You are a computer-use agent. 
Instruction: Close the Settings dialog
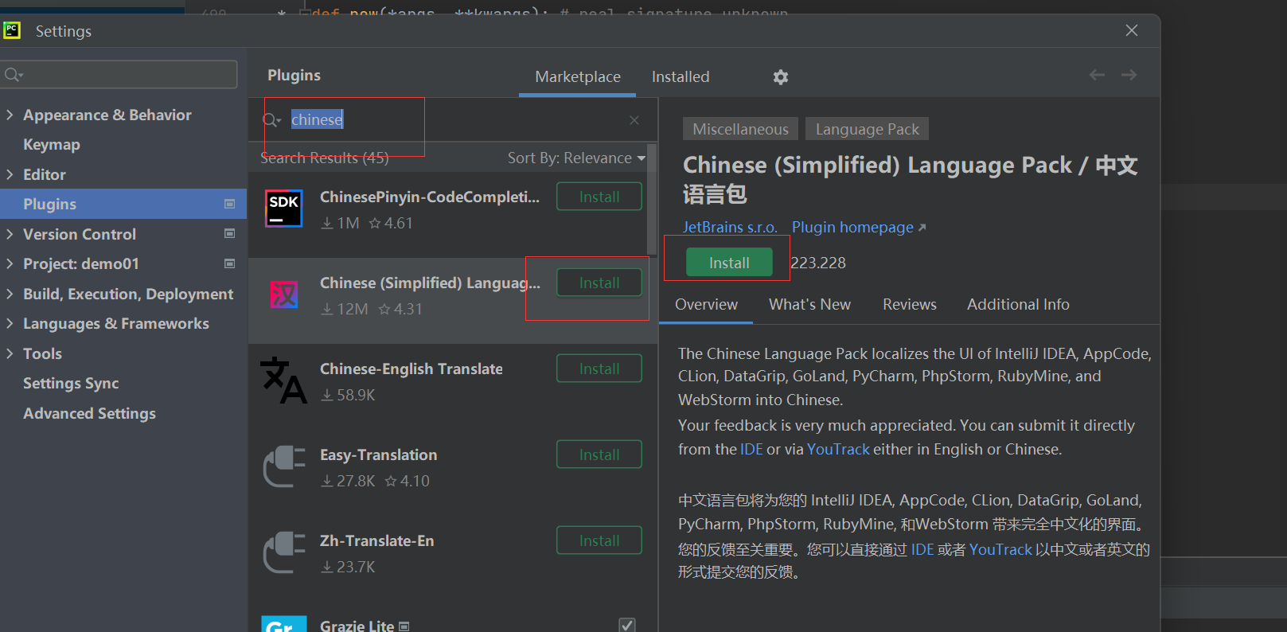click(x=1132, y=30)
